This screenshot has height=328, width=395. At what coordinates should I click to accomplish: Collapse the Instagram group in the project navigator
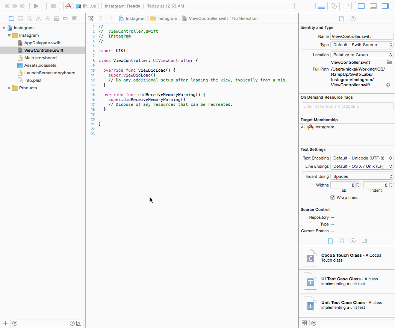(8, 35)
